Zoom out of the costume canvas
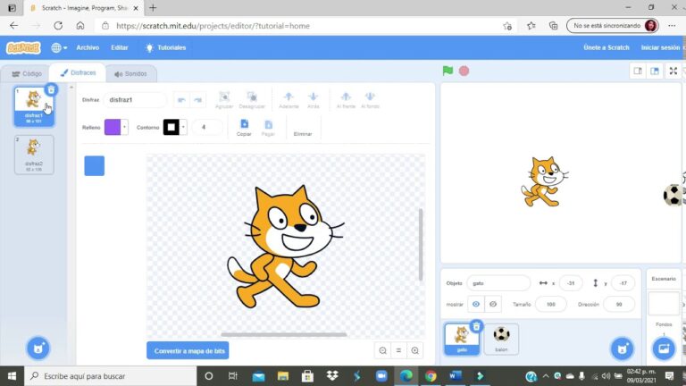The height and width of the screenshot is (386, 686). (383, 351)
